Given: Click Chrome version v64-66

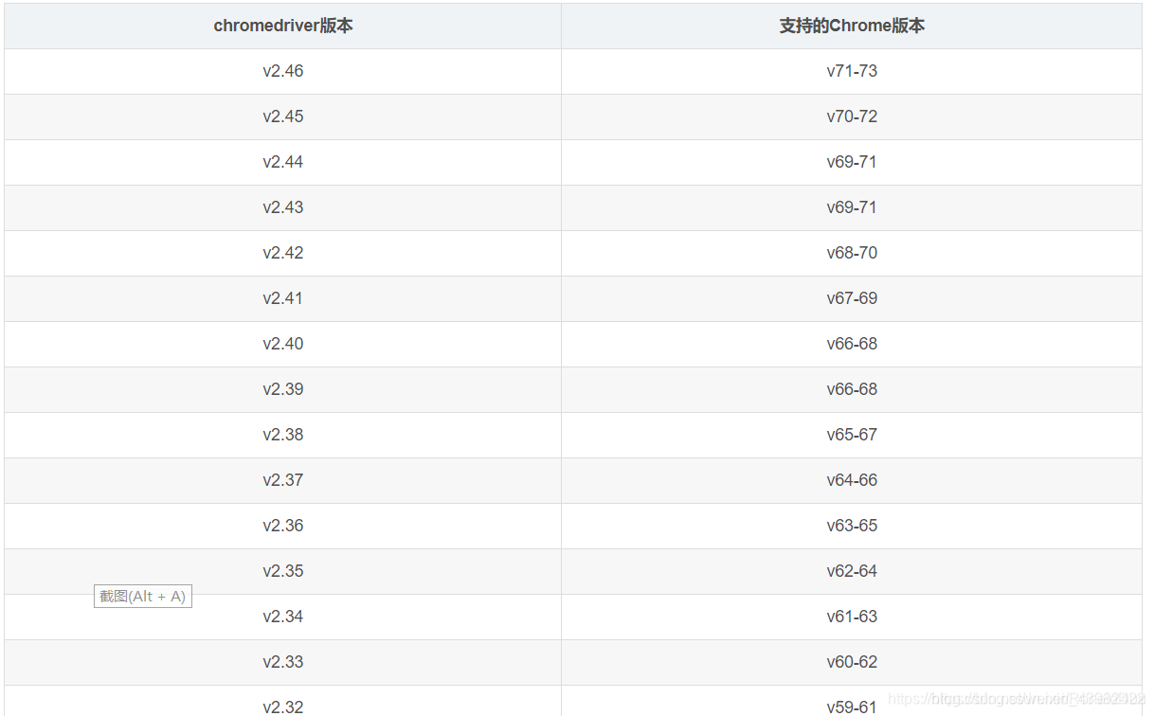Looking at the screenshot, I should click(x=852, y=480).
